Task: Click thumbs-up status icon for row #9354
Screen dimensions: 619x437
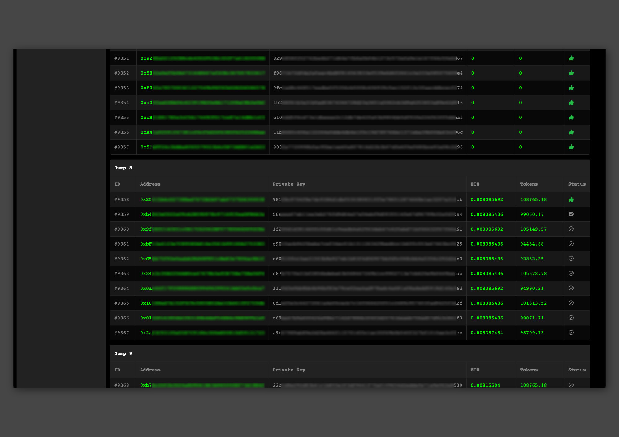Action: (x=571, y=102)
